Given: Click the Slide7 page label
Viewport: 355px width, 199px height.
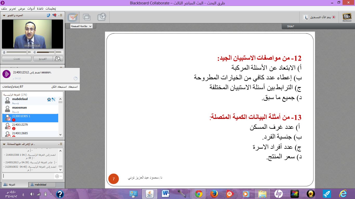Looking at the screenshot, I should click(x=291, y=26).
